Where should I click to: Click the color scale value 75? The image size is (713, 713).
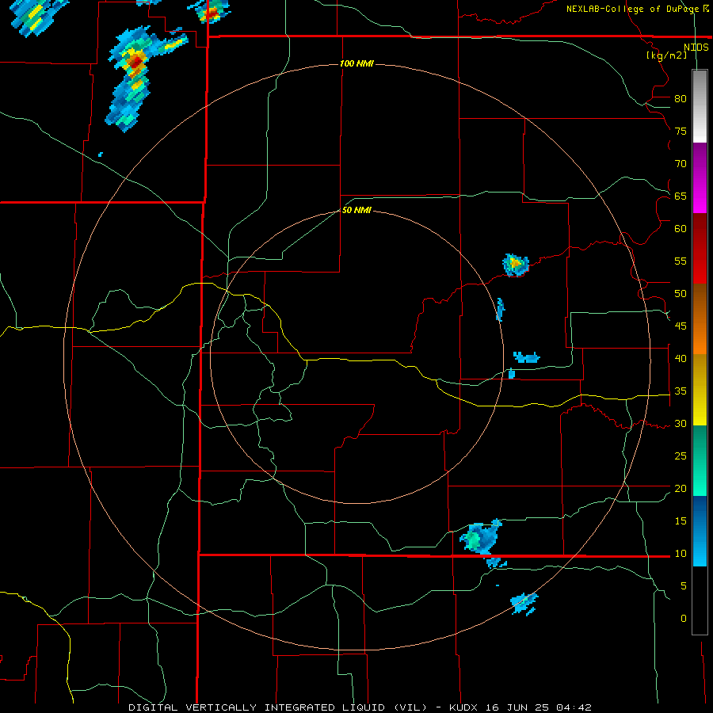pyautogui.click(x=681, y=132)
